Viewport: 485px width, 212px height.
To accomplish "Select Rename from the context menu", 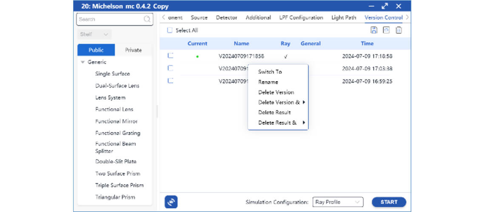I will tap(268, 82).
